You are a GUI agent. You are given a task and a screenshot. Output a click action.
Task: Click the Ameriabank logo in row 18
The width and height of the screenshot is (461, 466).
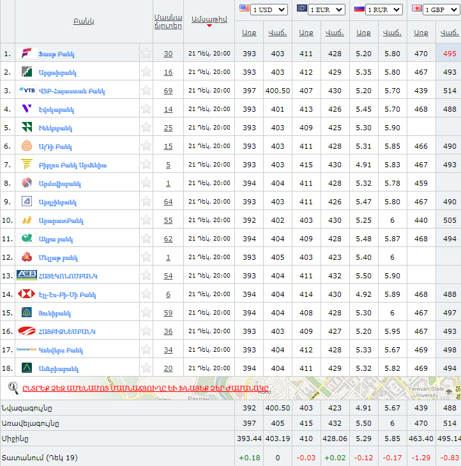27,368
